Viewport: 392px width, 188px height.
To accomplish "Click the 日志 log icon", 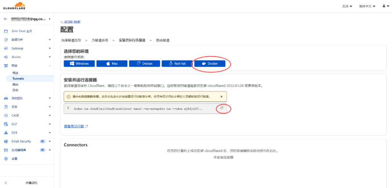I will [x=6, y=107].
